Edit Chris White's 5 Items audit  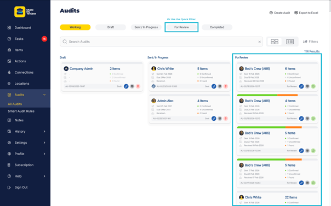214,86
